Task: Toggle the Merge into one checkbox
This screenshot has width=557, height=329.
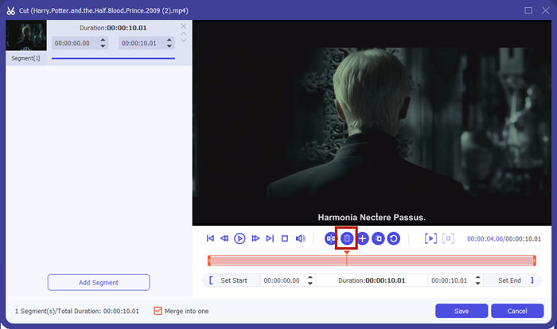Action: coord(158,311)
